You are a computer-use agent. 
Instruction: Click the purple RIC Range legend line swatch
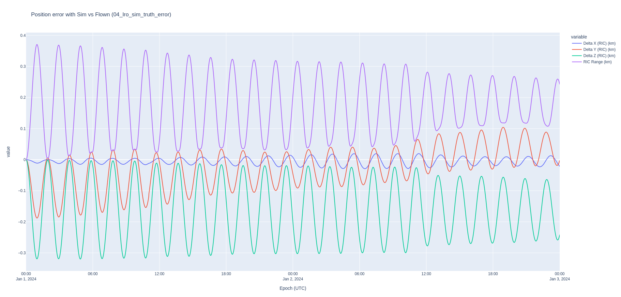click(577, 62)
